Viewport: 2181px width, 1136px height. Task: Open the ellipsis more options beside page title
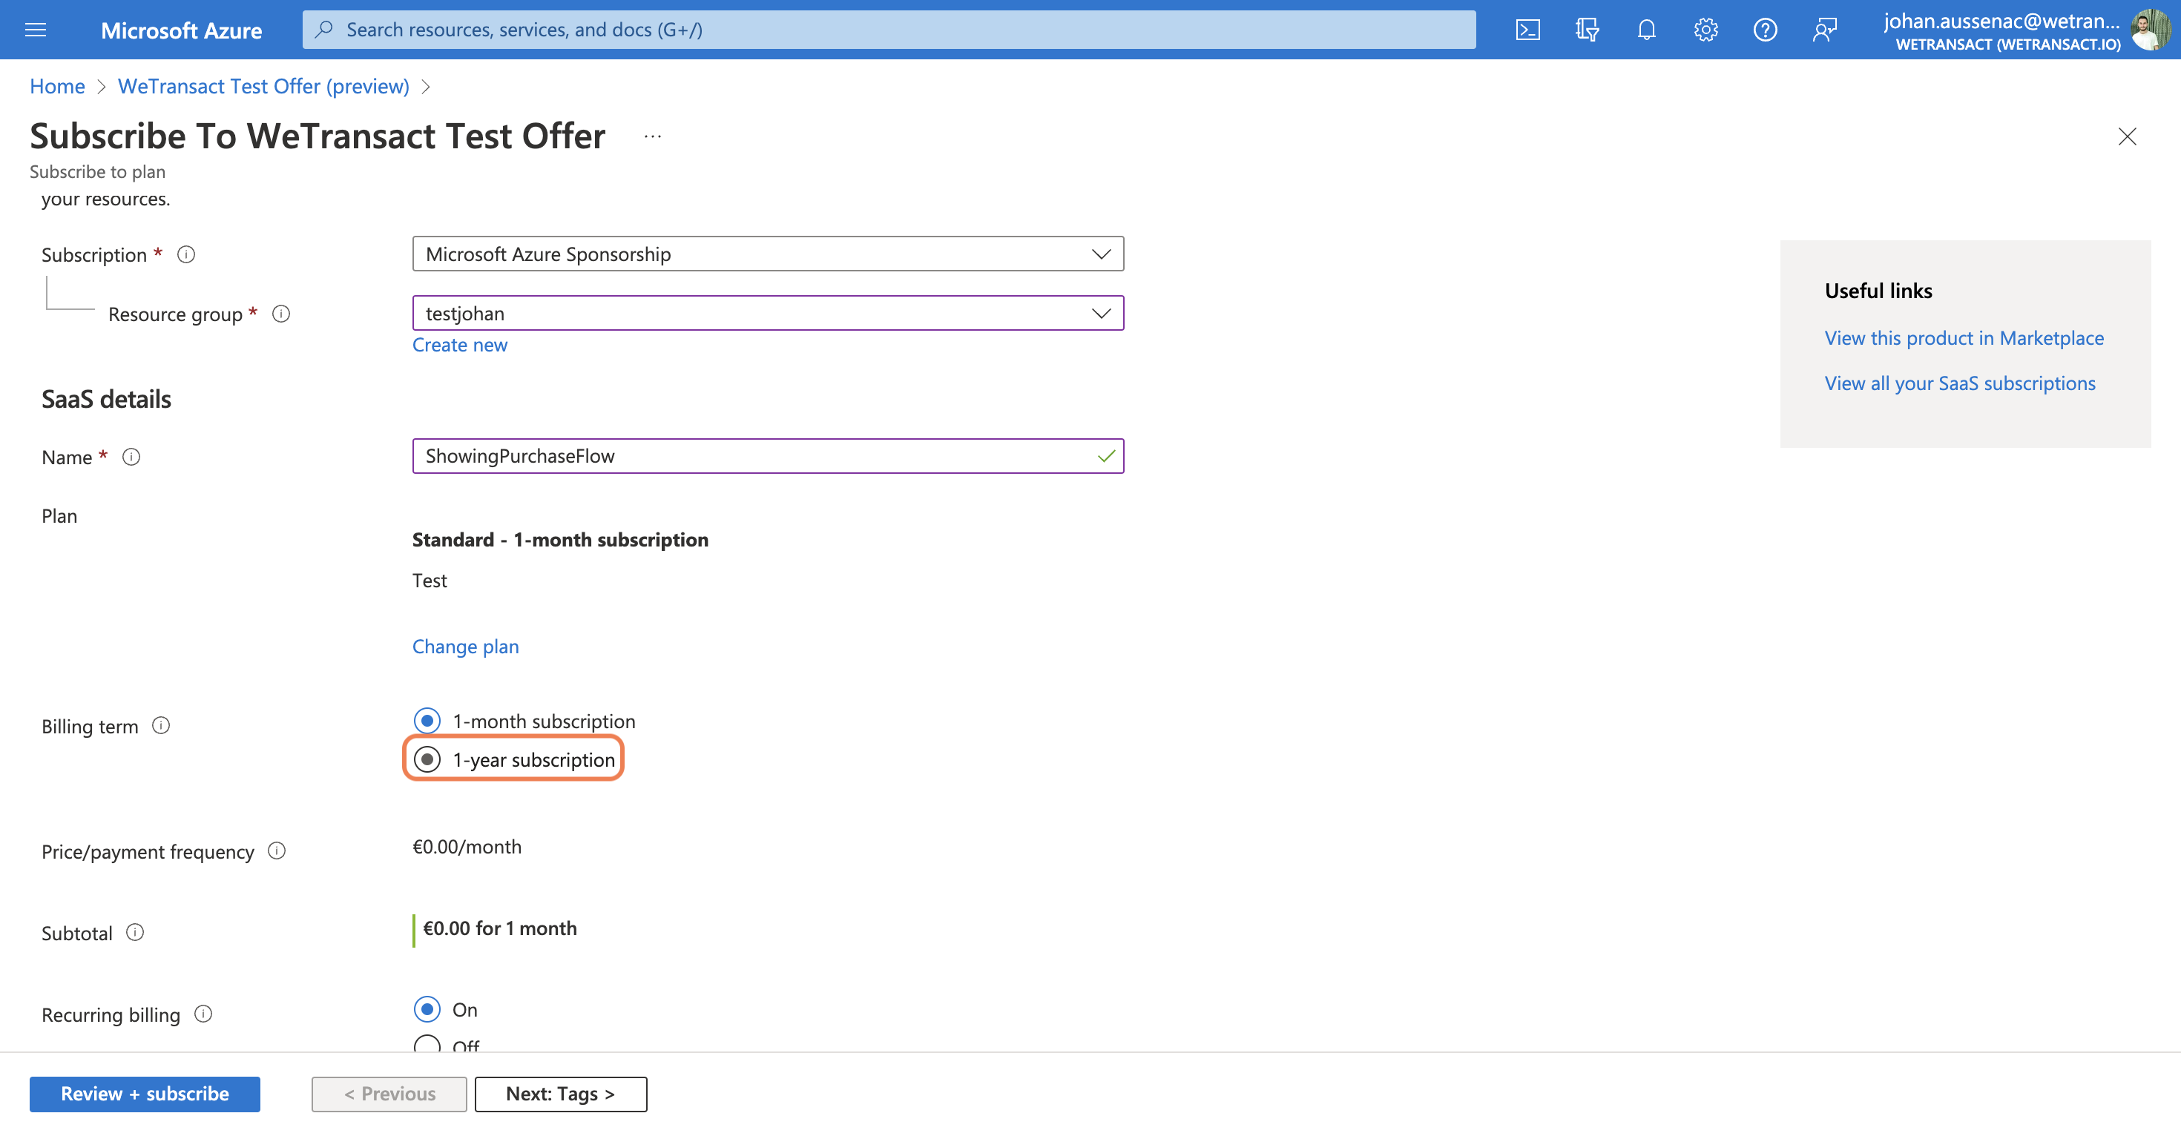pos(652,136)
